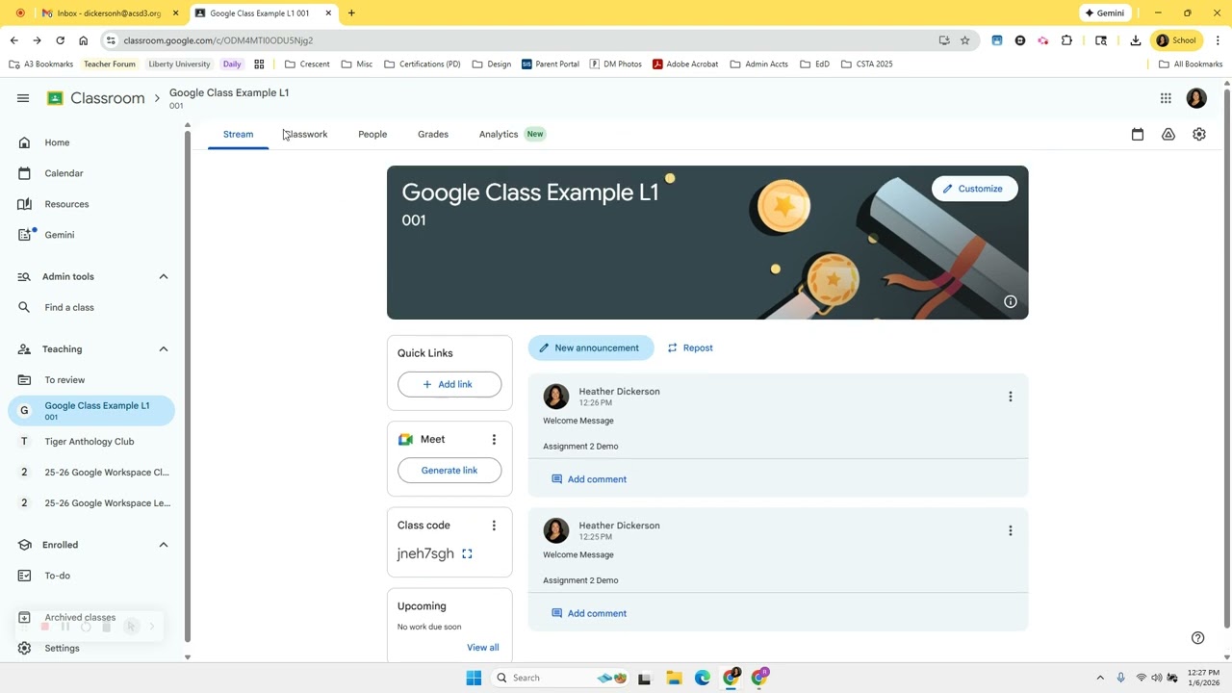Open File Explorer from taskbar
The image size is (1232, 693).
coord(674,678)
